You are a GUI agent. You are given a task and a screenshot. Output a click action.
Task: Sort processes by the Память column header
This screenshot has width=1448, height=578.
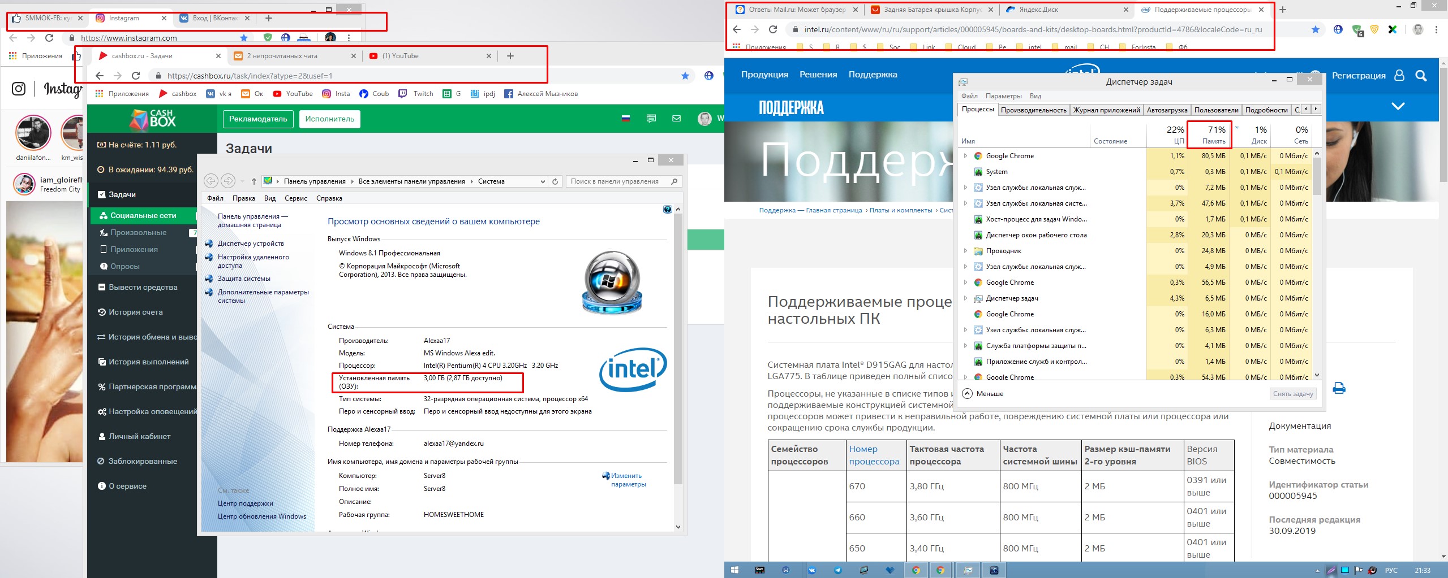point(1209,135)
